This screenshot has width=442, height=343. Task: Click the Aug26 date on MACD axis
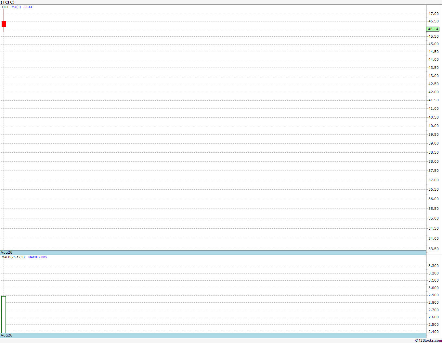point(6,335)
